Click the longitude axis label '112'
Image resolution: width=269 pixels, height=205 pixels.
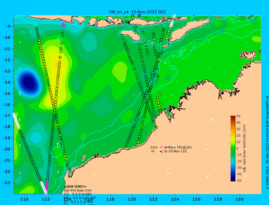coord(46,199)
